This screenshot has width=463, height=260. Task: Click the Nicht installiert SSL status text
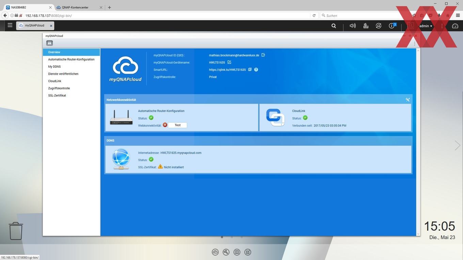(174, 167)
